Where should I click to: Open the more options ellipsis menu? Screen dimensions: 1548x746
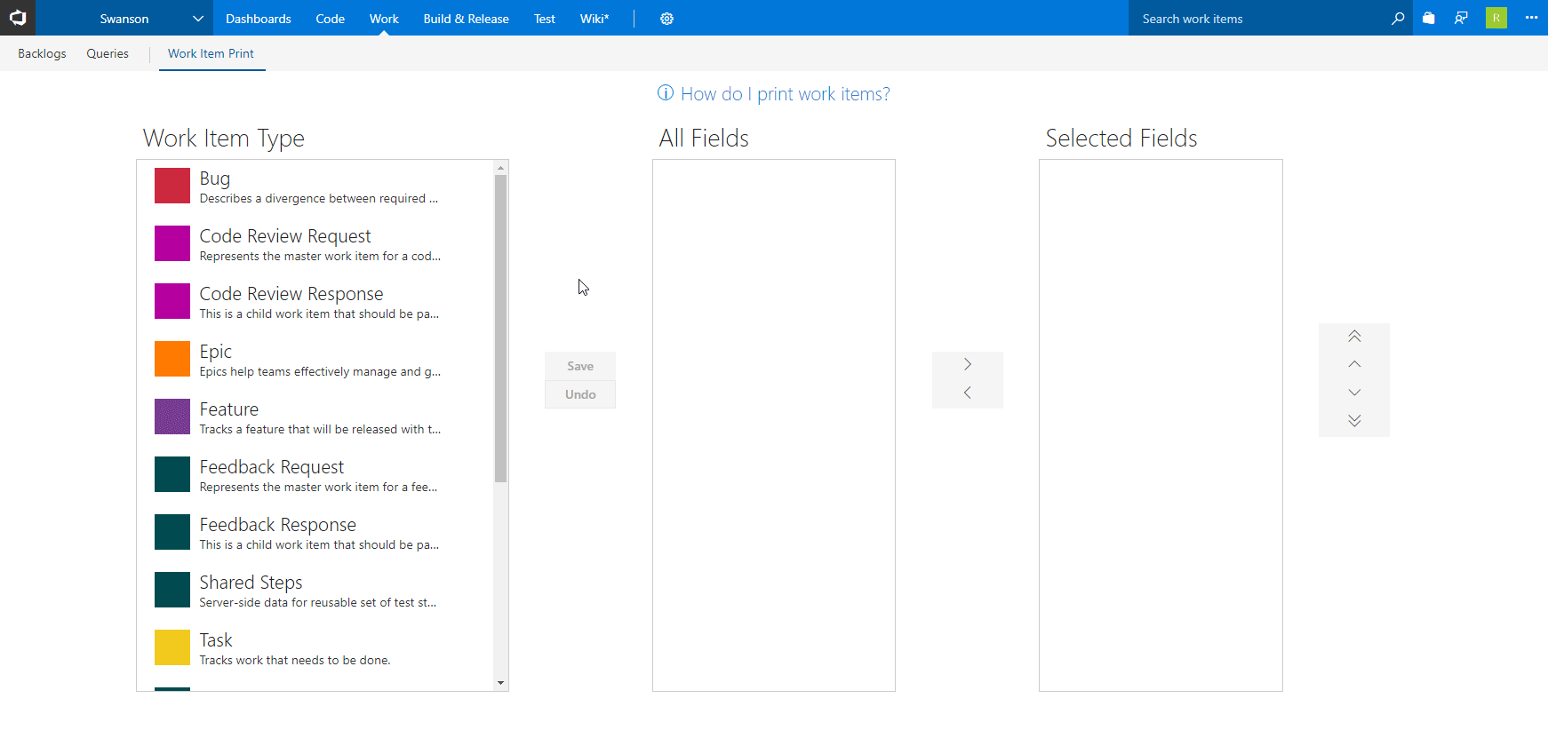[1531, 19]
